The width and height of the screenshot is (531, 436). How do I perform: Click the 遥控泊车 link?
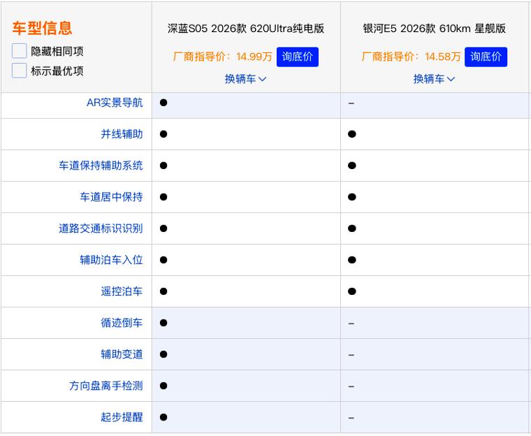122,291
